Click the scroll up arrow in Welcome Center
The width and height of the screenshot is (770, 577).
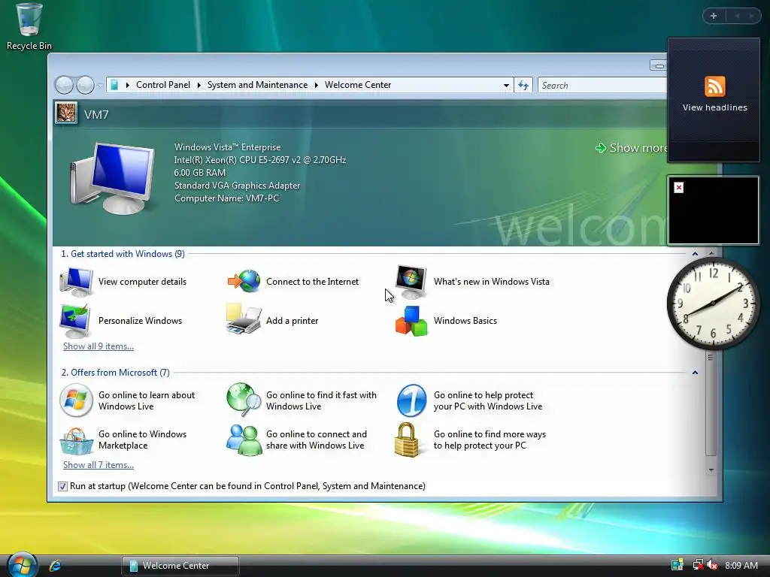tap(711, 252)
